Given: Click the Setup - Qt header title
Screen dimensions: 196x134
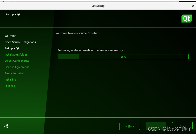Looking at the screenshot, I should pyautogui.click(x=13, y=14).
